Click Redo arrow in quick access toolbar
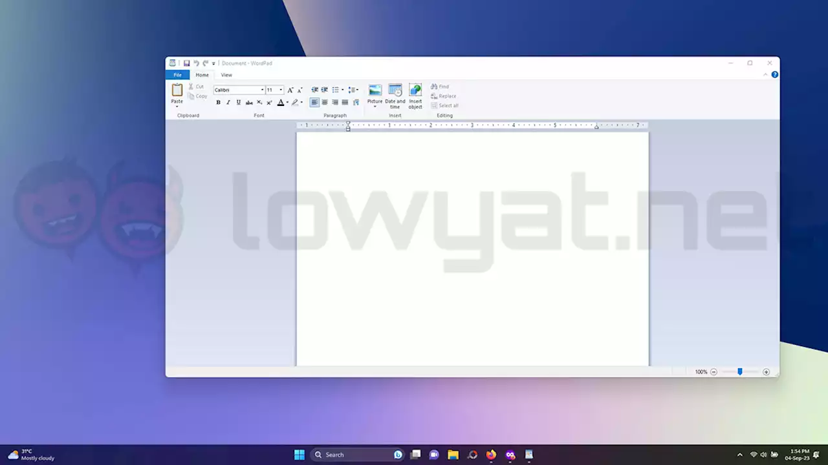This screenshot has height=465, width=828. 205,63
